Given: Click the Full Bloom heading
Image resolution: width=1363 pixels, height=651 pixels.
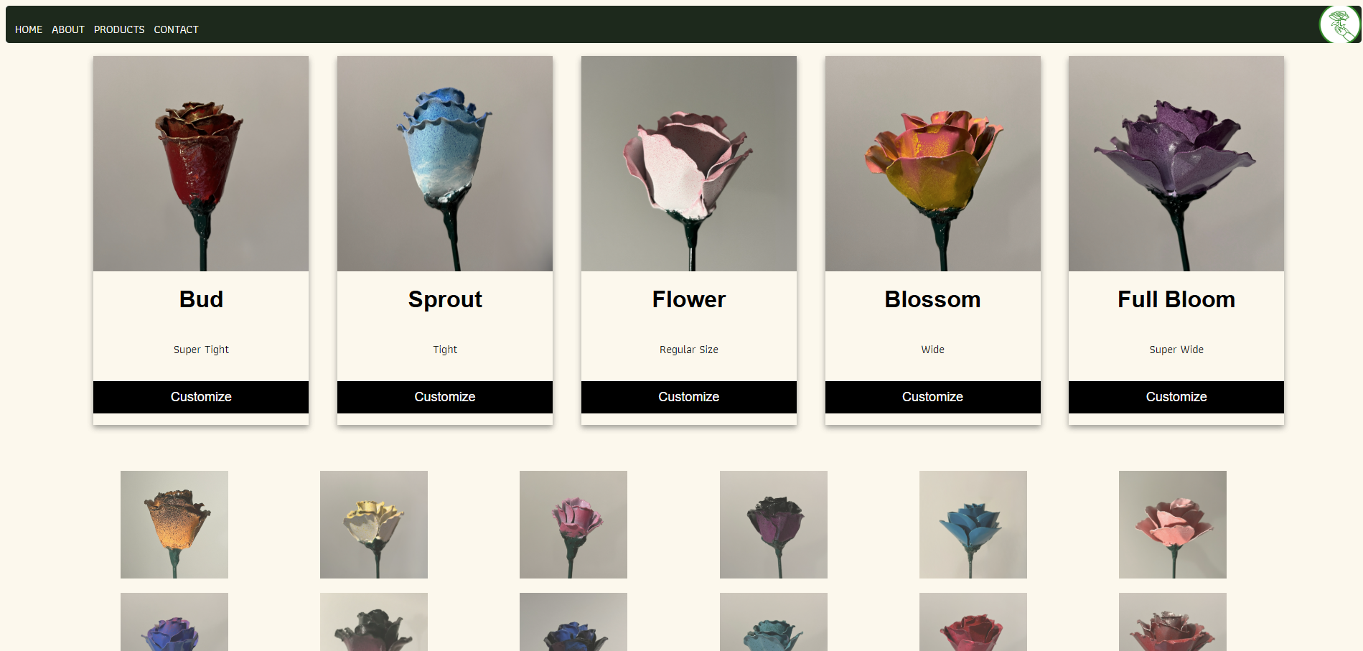Looking at the screenshot, I should (1176, 299).
